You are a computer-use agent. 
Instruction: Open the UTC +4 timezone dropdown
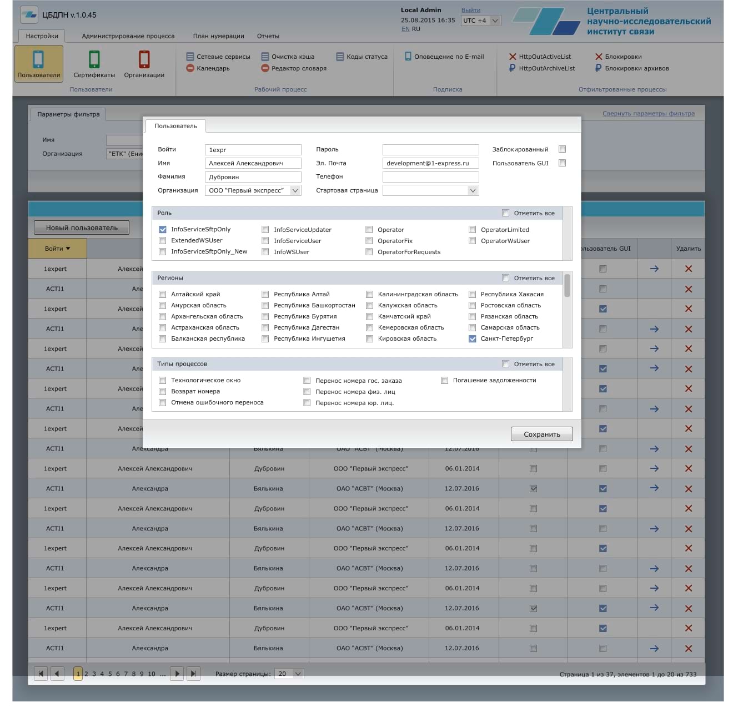click(495, 21)
